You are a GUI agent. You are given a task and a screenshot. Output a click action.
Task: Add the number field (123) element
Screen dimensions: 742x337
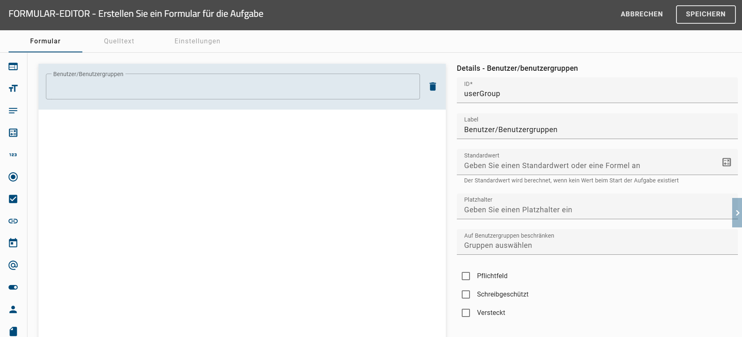(13, 155)
